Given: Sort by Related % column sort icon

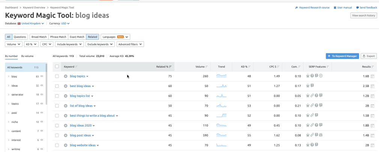Looking at the screenshot, I should pyautogui.click(x=170, y=67).
